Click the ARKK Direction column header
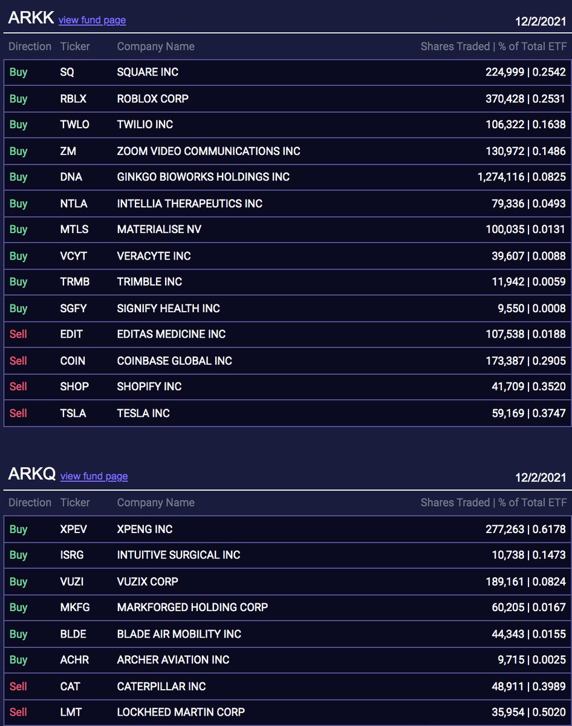 [30, 47]
